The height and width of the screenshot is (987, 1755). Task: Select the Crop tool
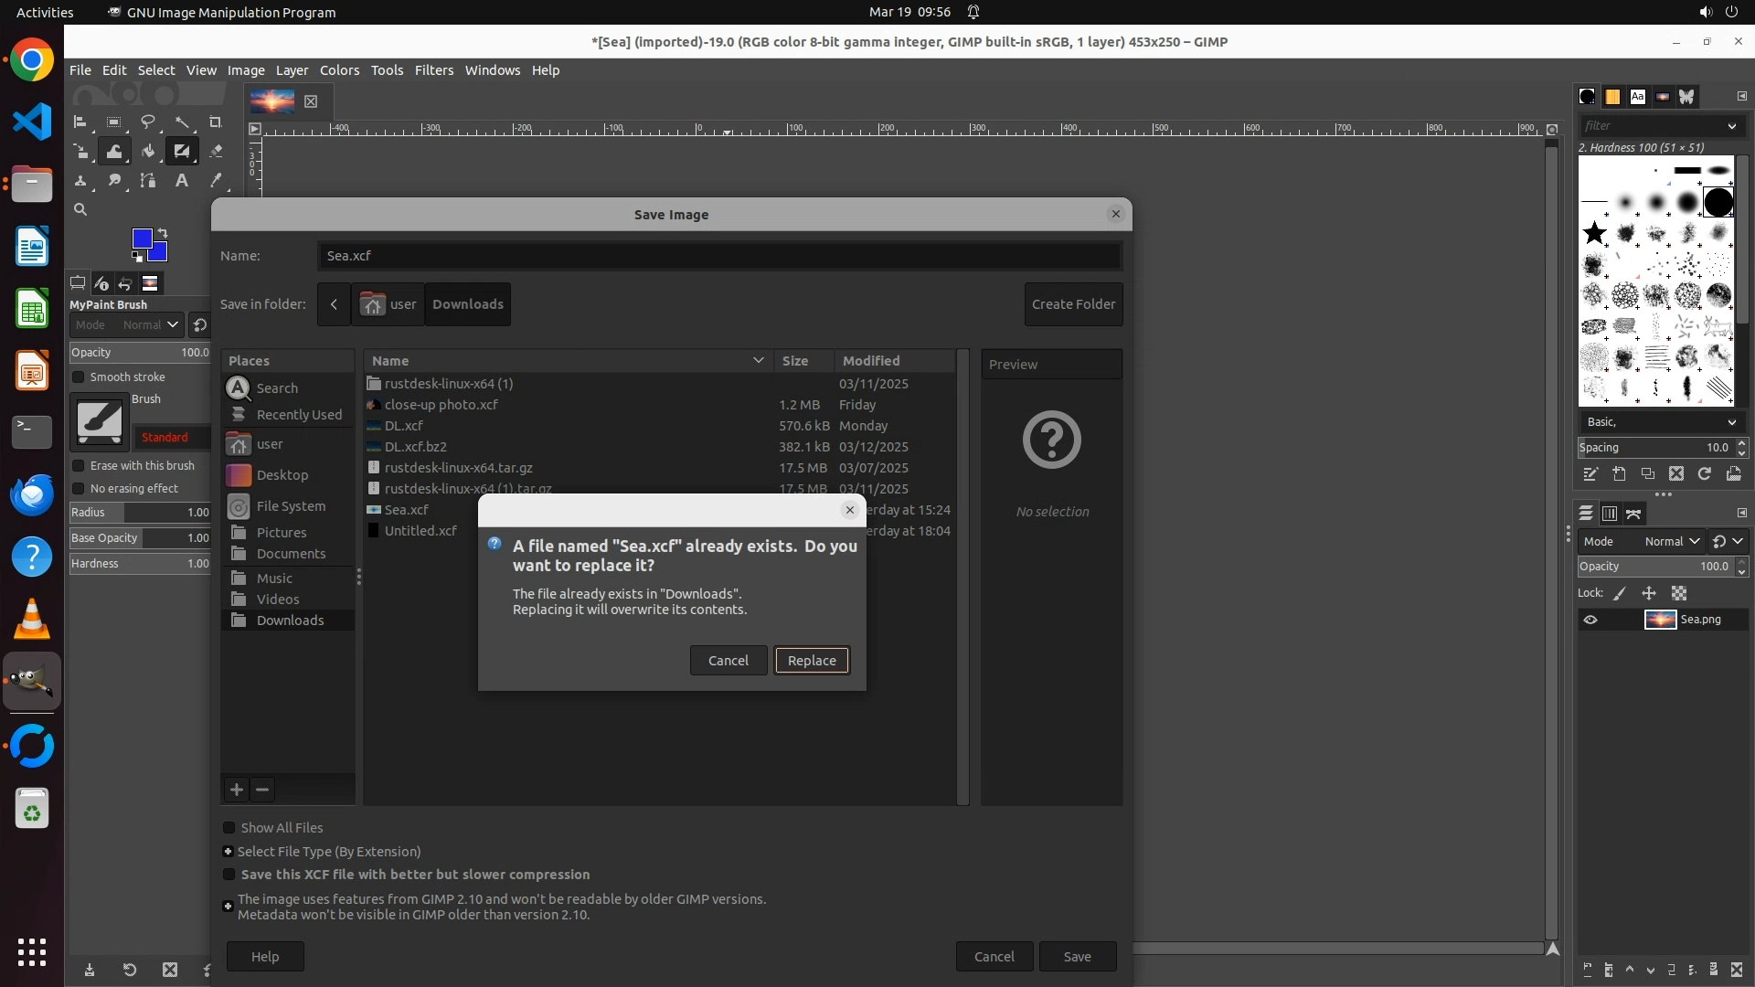click(x=216, y=122)
